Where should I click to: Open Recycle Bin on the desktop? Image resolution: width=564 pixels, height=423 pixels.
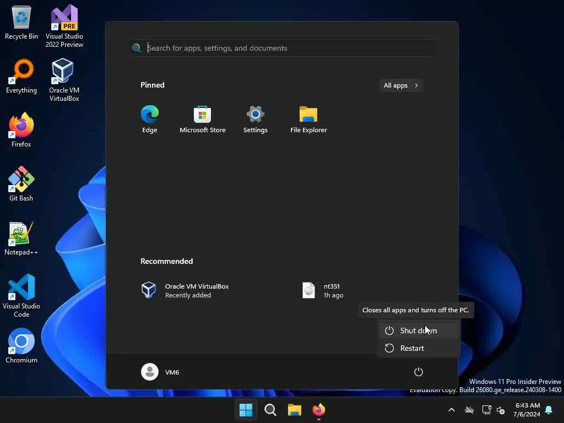tap(21, 23)
